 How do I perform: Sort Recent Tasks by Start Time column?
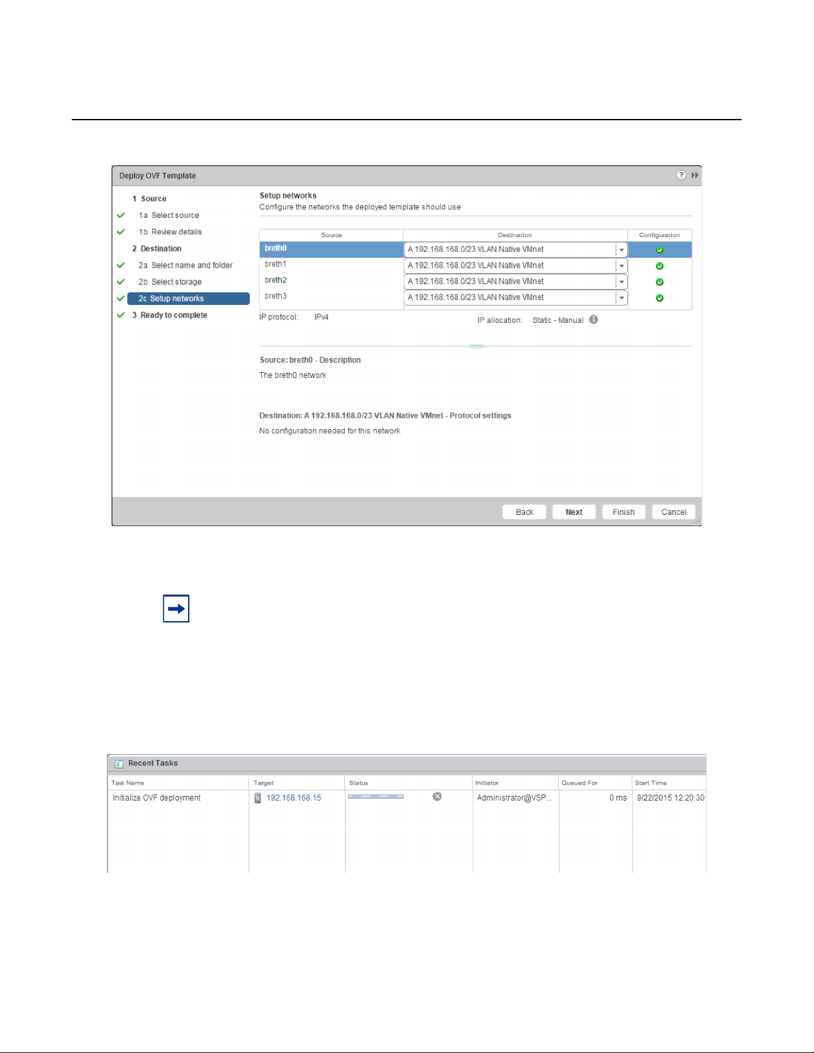[669, 783]
